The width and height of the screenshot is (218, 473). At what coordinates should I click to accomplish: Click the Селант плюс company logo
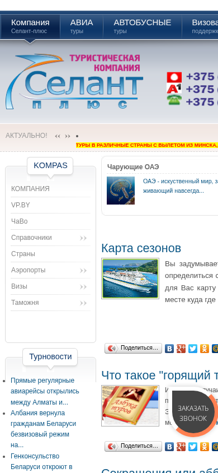click(x=74, y=81)
